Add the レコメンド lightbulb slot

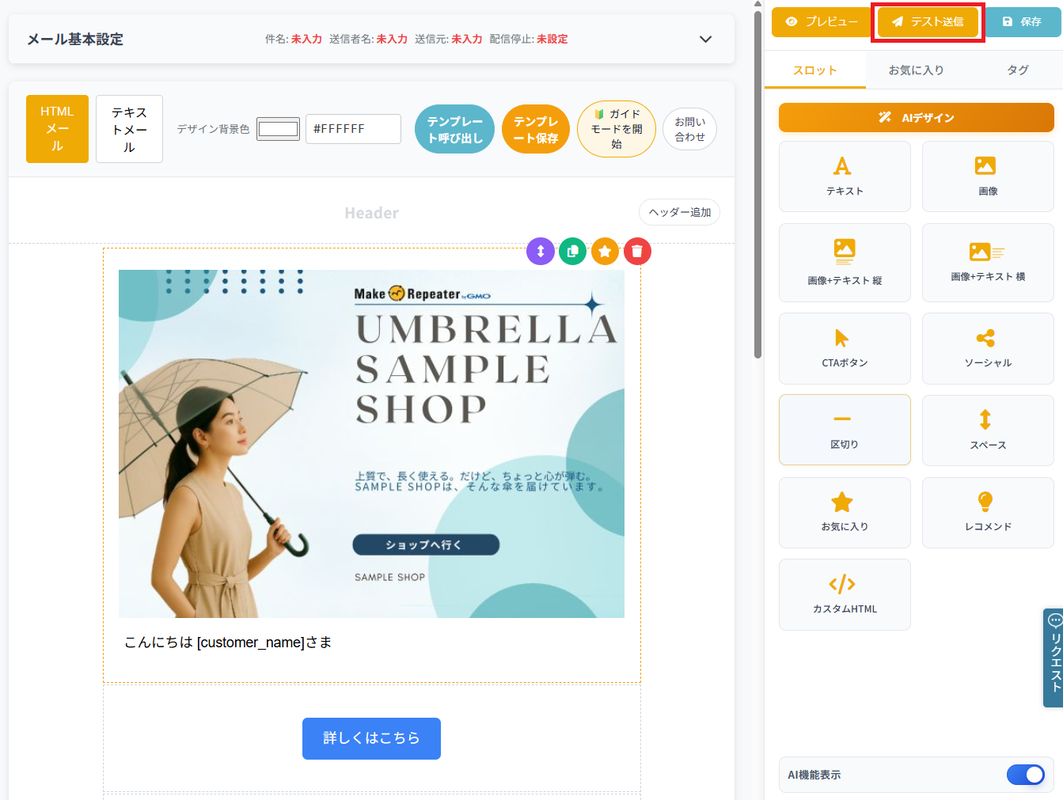coord(988,512)
